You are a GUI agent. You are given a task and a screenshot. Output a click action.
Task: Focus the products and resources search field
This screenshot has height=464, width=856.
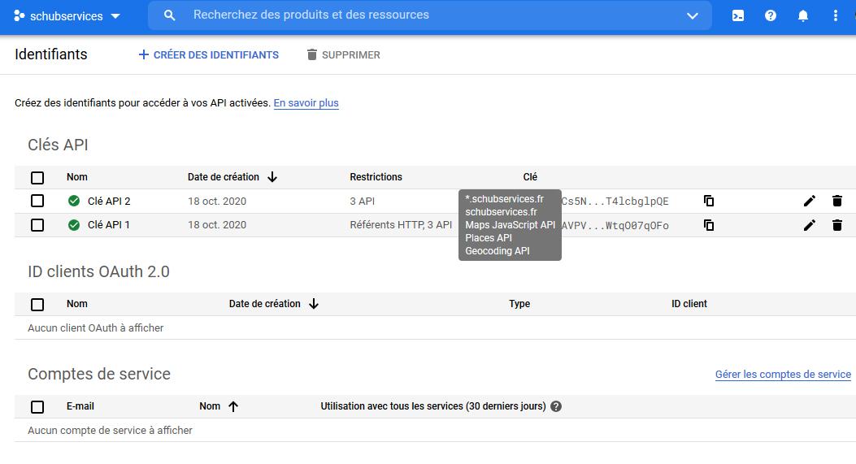pos(430,15)
